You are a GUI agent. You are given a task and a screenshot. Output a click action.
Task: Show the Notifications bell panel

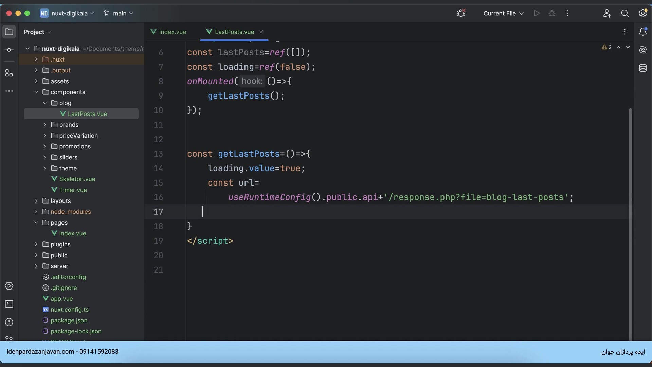[x=643, y=32]
